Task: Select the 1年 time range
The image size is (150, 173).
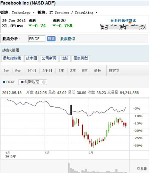Action: click(x=61, y=71)
